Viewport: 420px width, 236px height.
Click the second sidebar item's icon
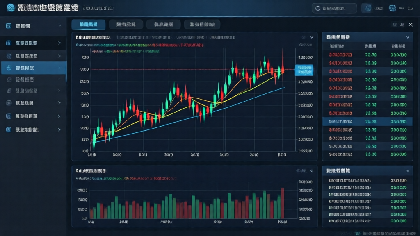click(x=9, y=43)
